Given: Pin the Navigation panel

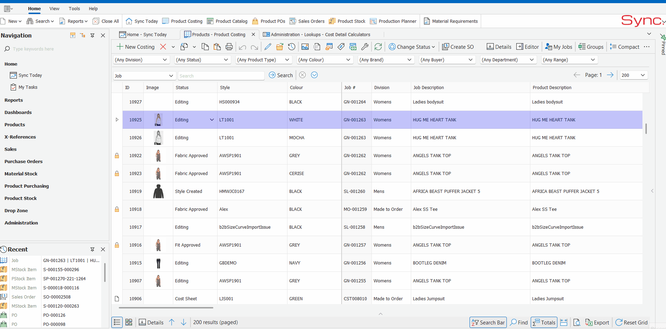Looking at the screenshot, I should point(92,35).
